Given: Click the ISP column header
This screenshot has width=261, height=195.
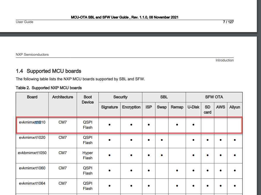Looking at the screenshot, I should click(x=149, y=107).
